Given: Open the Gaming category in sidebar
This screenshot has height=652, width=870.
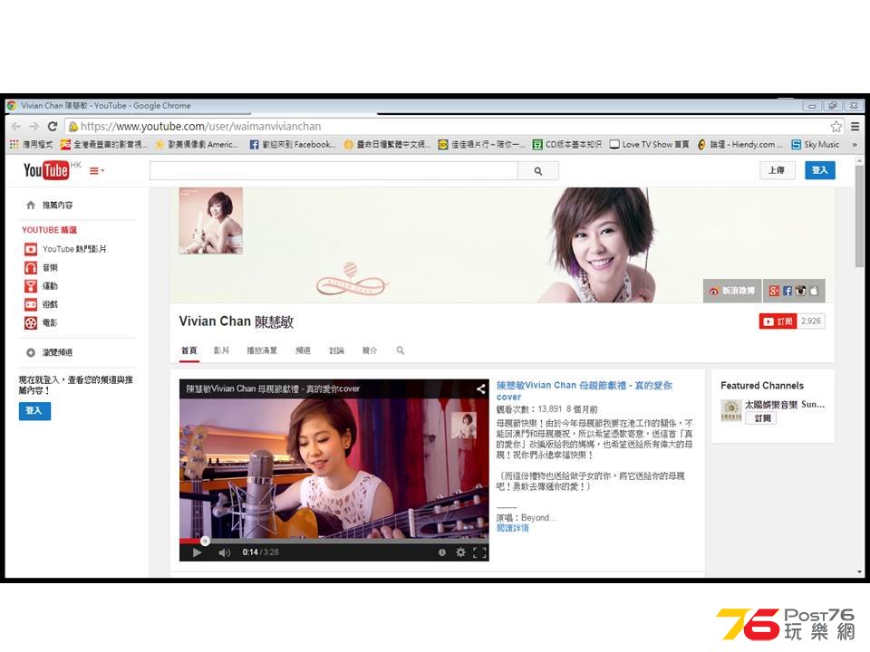Looking at the screenshot, I should 41,304.
